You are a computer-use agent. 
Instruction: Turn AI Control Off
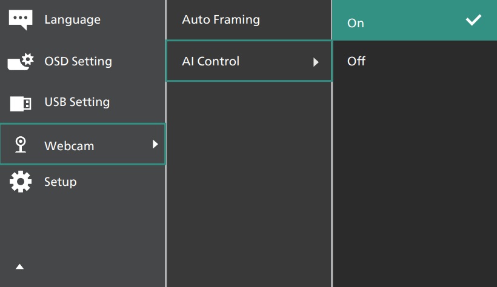coord(356,61)
